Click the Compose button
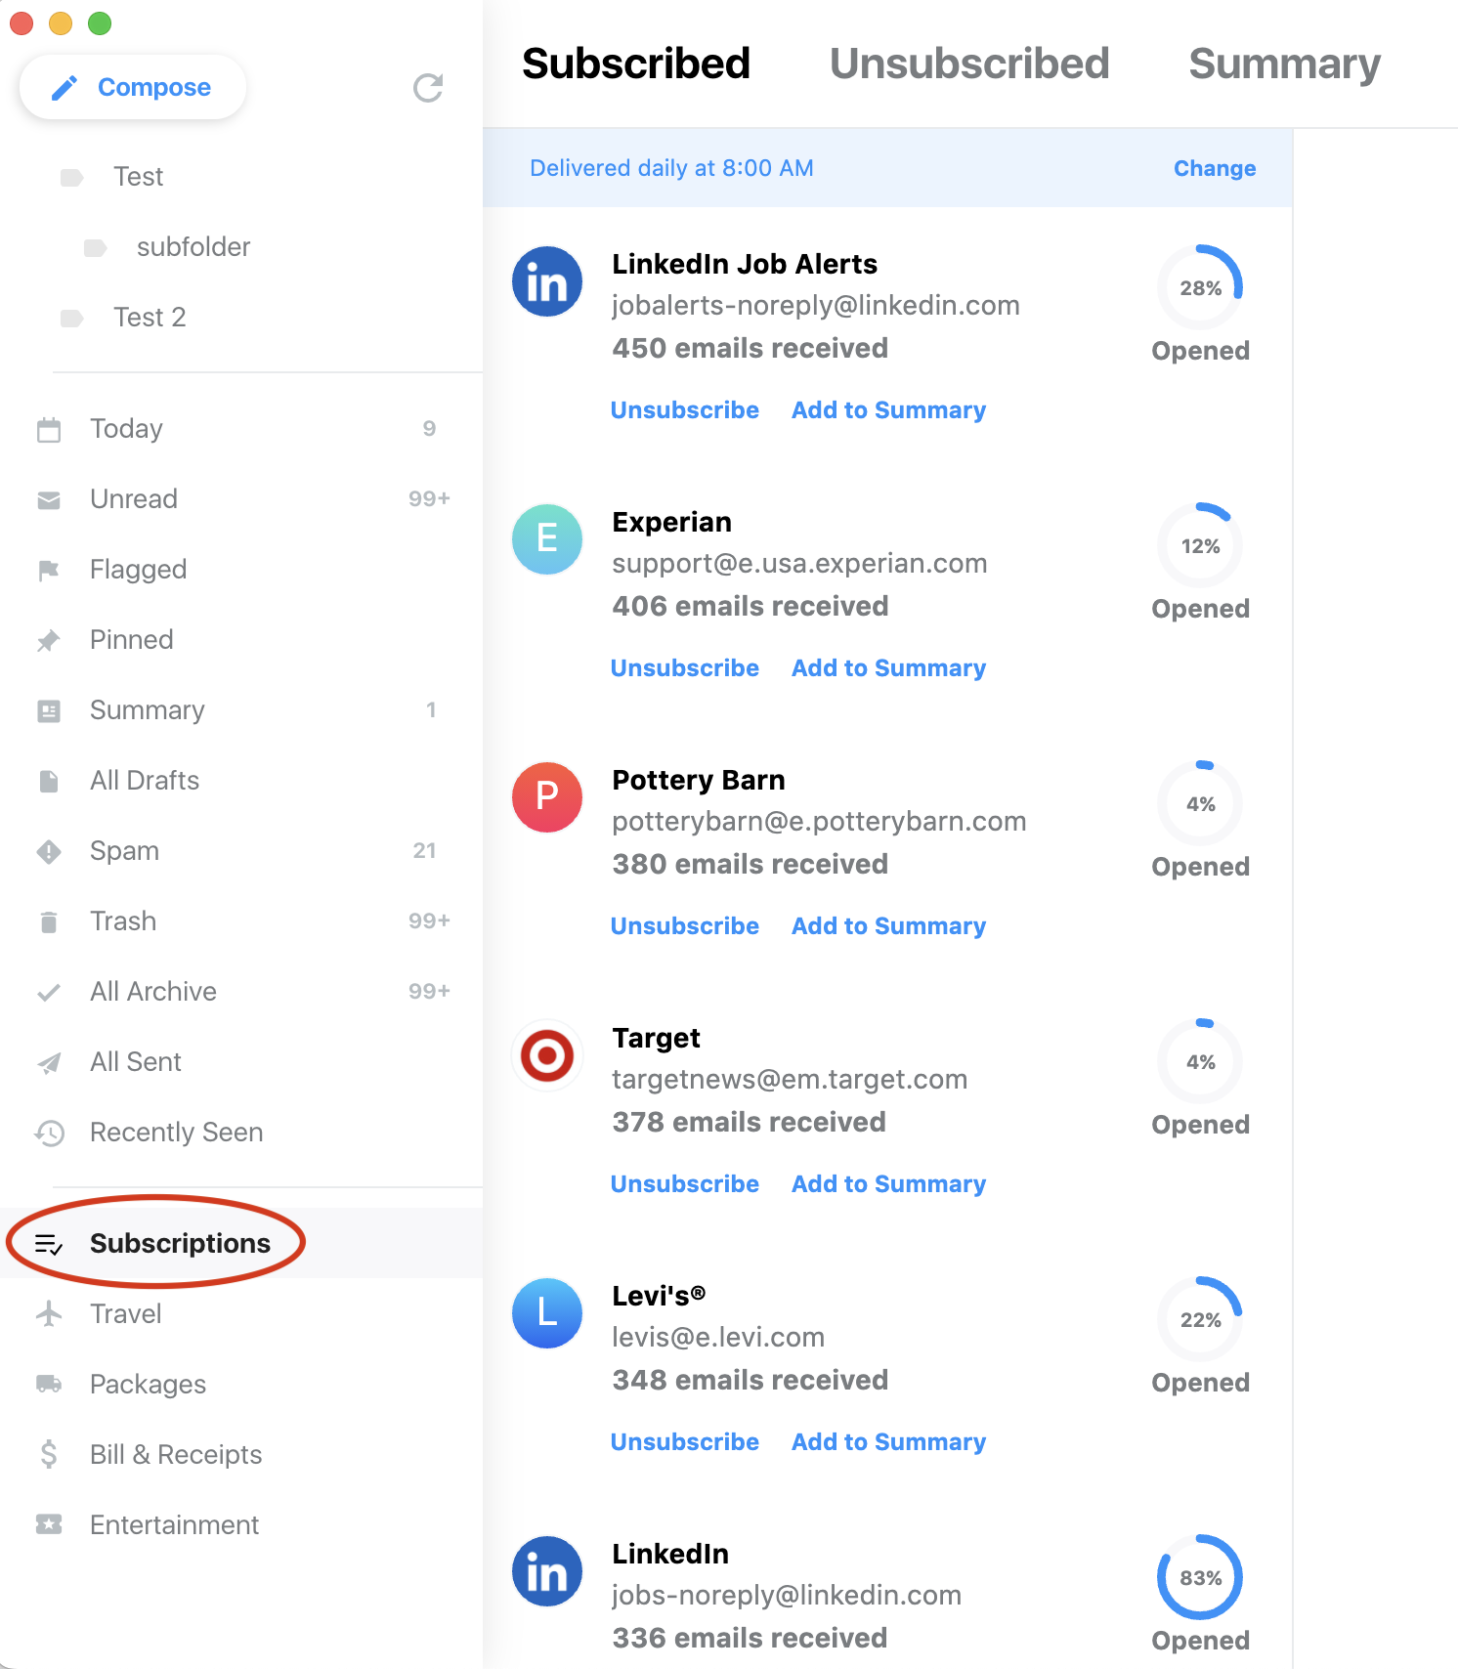This screenshot has width=1458, height=1669. tap(133, 88)
